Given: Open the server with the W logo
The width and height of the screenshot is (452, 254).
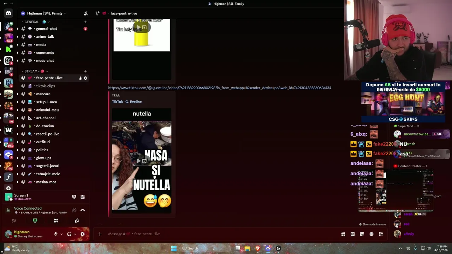Looking at the screenshot, I should 8,130.
